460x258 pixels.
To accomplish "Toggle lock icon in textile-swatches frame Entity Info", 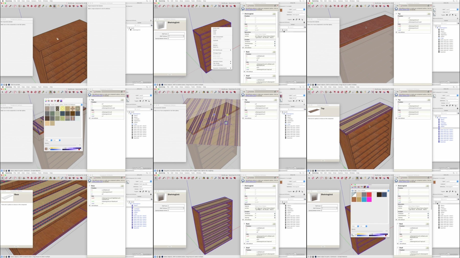I will click(x=143, y=101).
